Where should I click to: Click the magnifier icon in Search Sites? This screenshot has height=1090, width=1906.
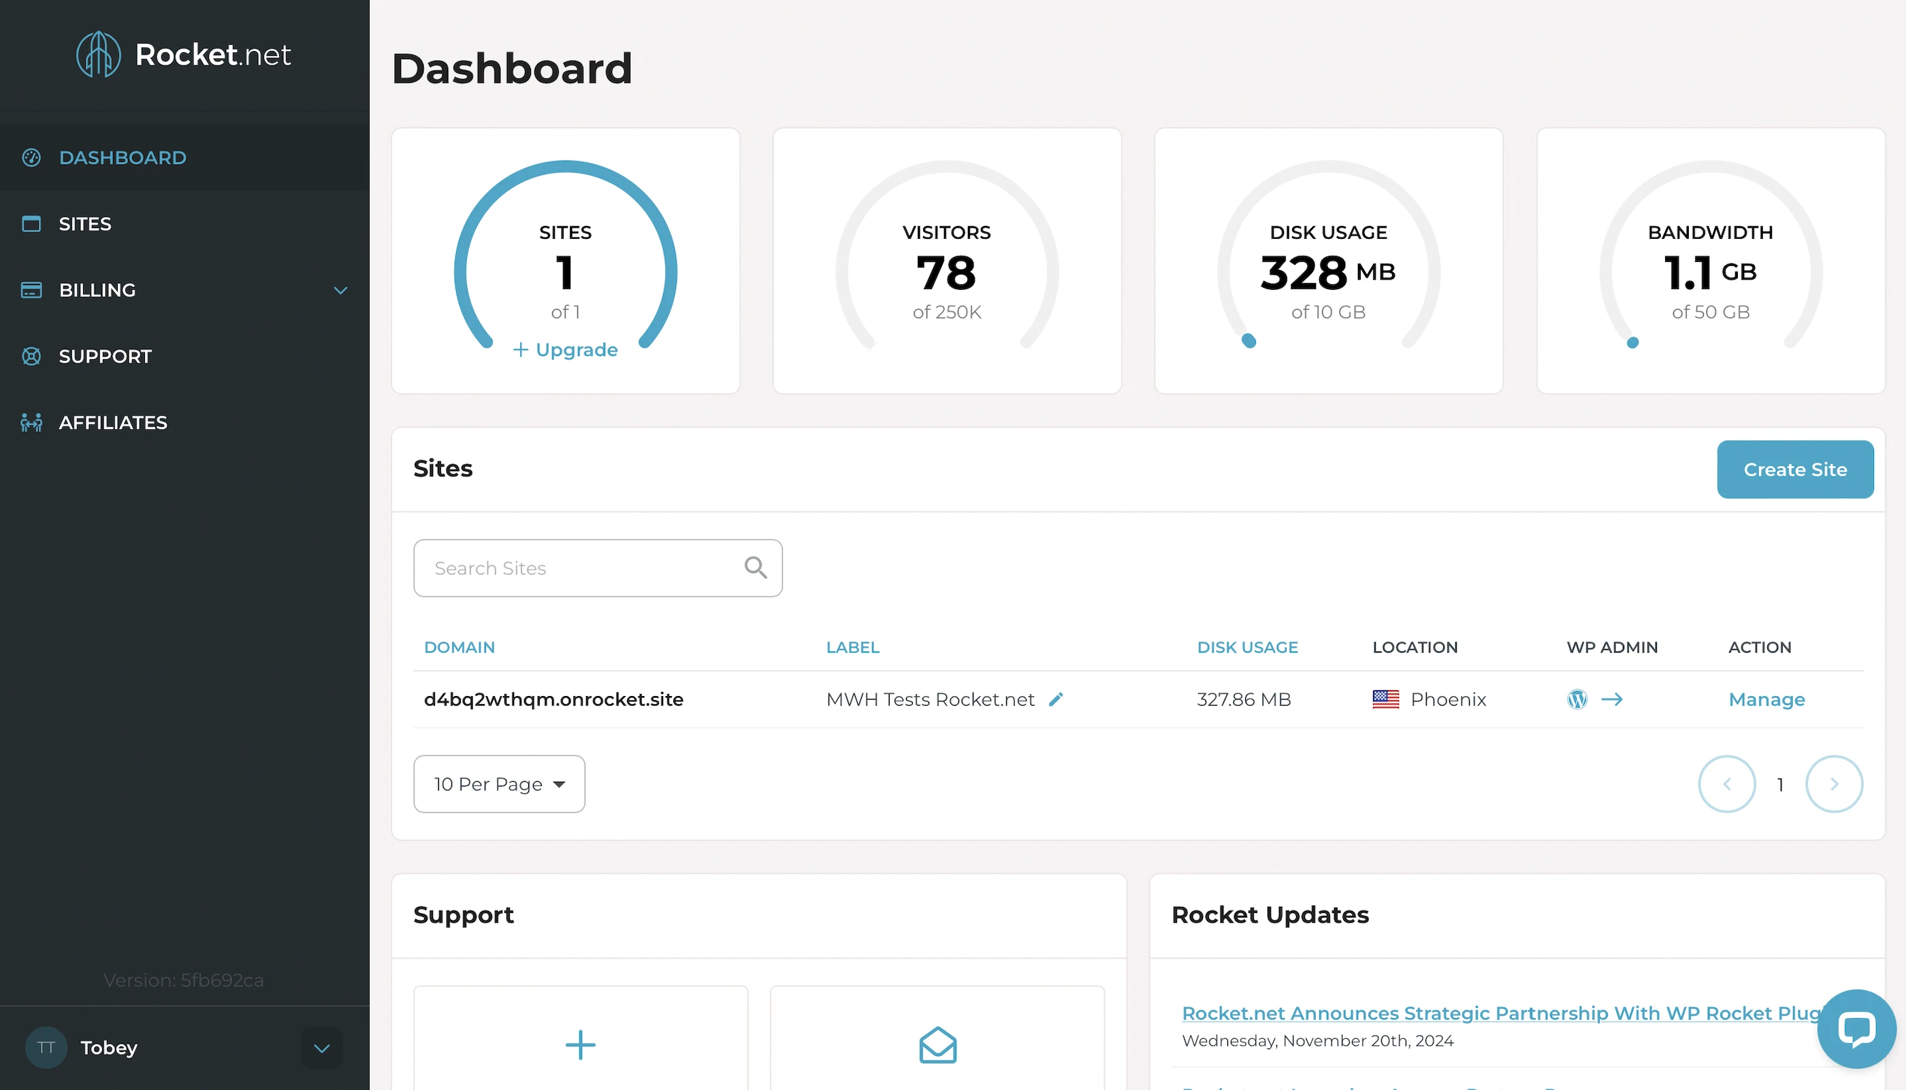(x=755, y=568)
